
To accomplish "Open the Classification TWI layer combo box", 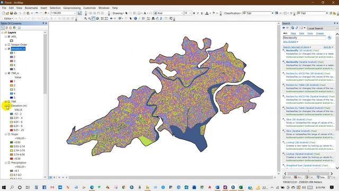I will (x=258, y=13).
